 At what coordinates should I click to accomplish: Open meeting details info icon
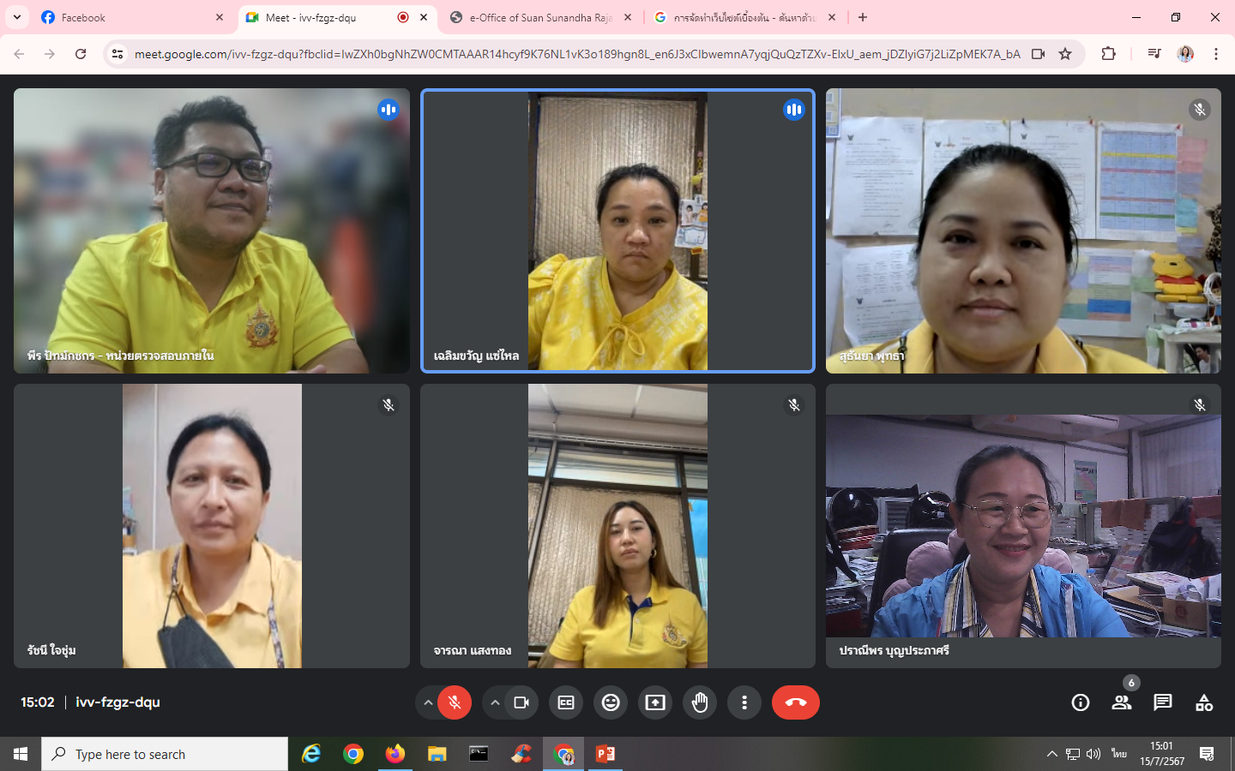(x=1081, y=702)
